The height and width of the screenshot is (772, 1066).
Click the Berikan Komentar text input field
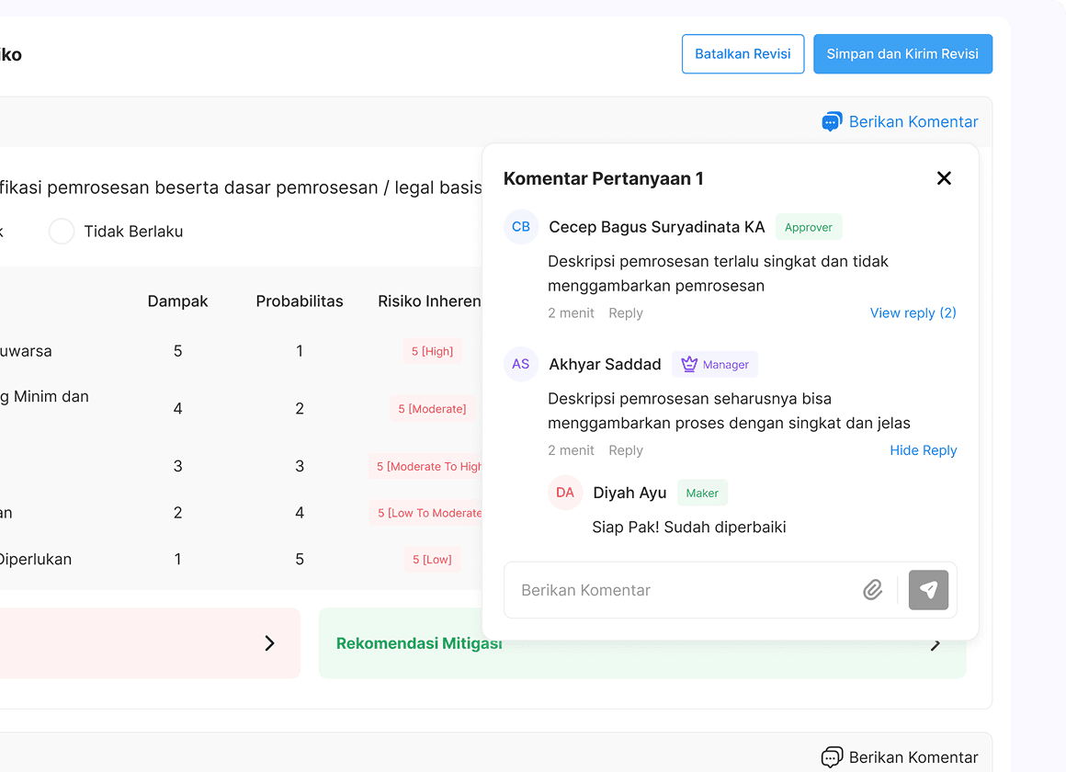680,590
